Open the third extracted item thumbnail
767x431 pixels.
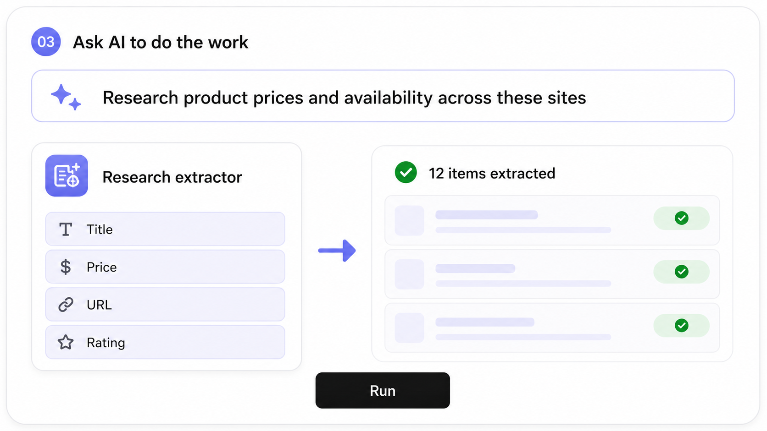[x=409, y=328]
